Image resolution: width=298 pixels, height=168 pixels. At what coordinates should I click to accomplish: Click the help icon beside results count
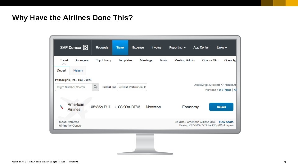(x=236, y=85)
